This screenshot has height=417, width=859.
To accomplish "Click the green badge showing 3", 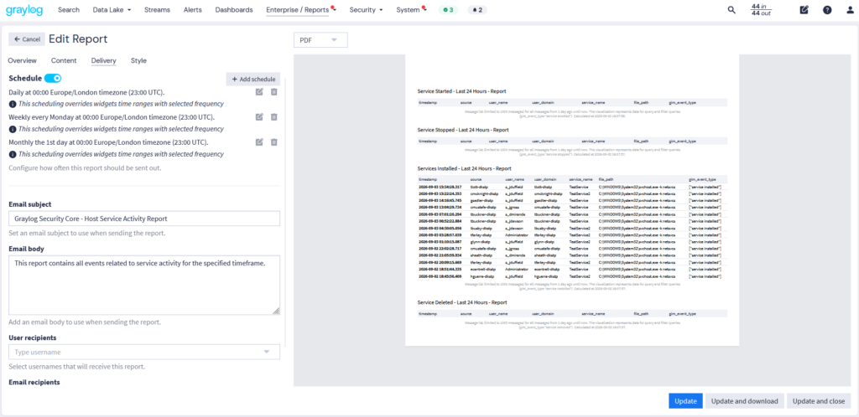I will pyautogui.click(x=448, y=10).
